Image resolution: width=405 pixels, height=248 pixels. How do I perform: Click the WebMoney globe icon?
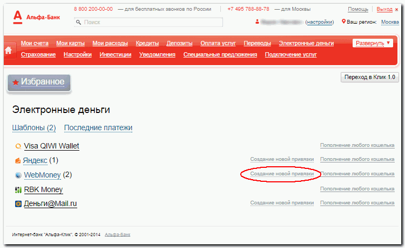coord(18,175)
